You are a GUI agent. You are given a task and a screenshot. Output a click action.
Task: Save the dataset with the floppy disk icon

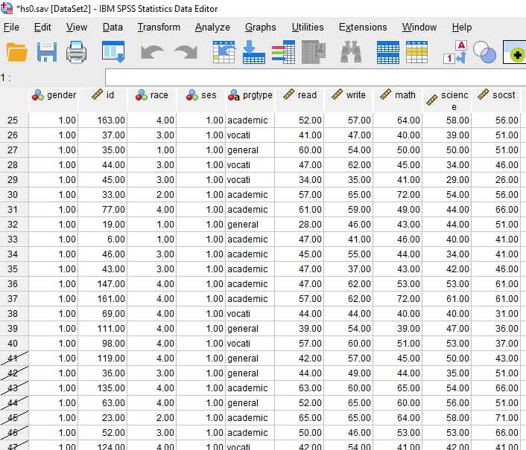(x=47, y=52)
